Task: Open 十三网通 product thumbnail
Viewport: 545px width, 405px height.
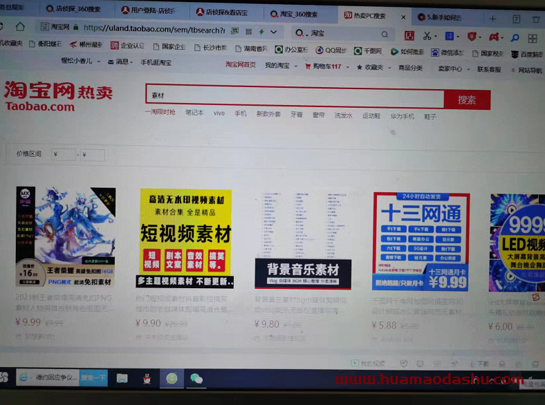Action: tap(421, 242)
